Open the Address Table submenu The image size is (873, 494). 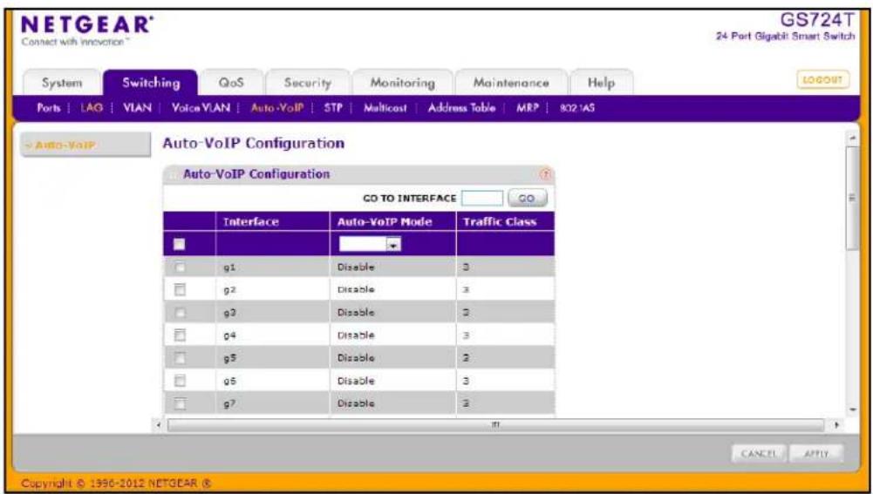(x=461, y=109)
